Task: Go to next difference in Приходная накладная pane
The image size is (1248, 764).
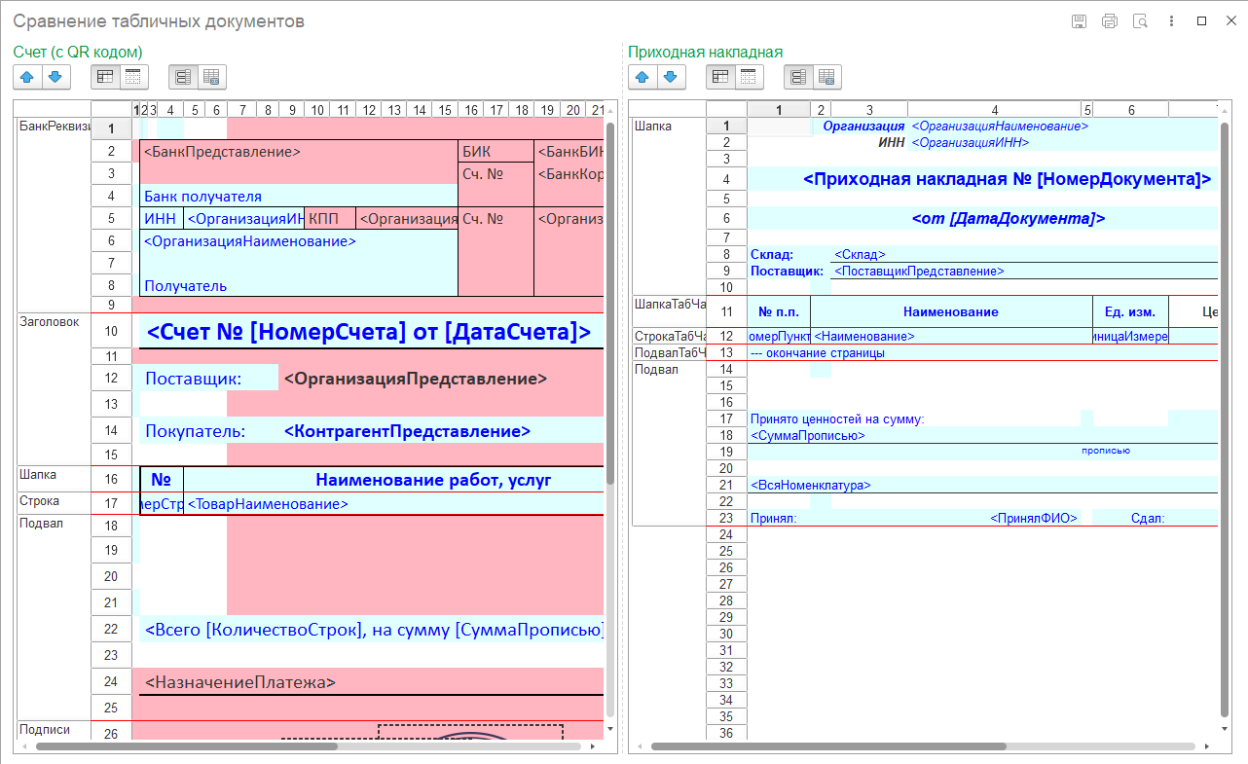Action: 670,77
